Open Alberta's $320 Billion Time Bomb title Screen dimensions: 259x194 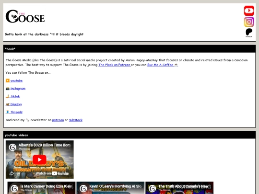[x=44, y=145]
